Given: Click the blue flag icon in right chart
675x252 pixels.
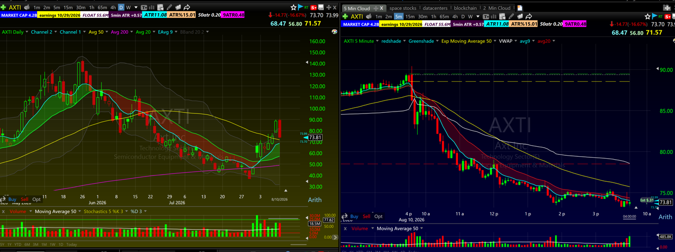Looking at the screenshot, I should tap(655, 16).
